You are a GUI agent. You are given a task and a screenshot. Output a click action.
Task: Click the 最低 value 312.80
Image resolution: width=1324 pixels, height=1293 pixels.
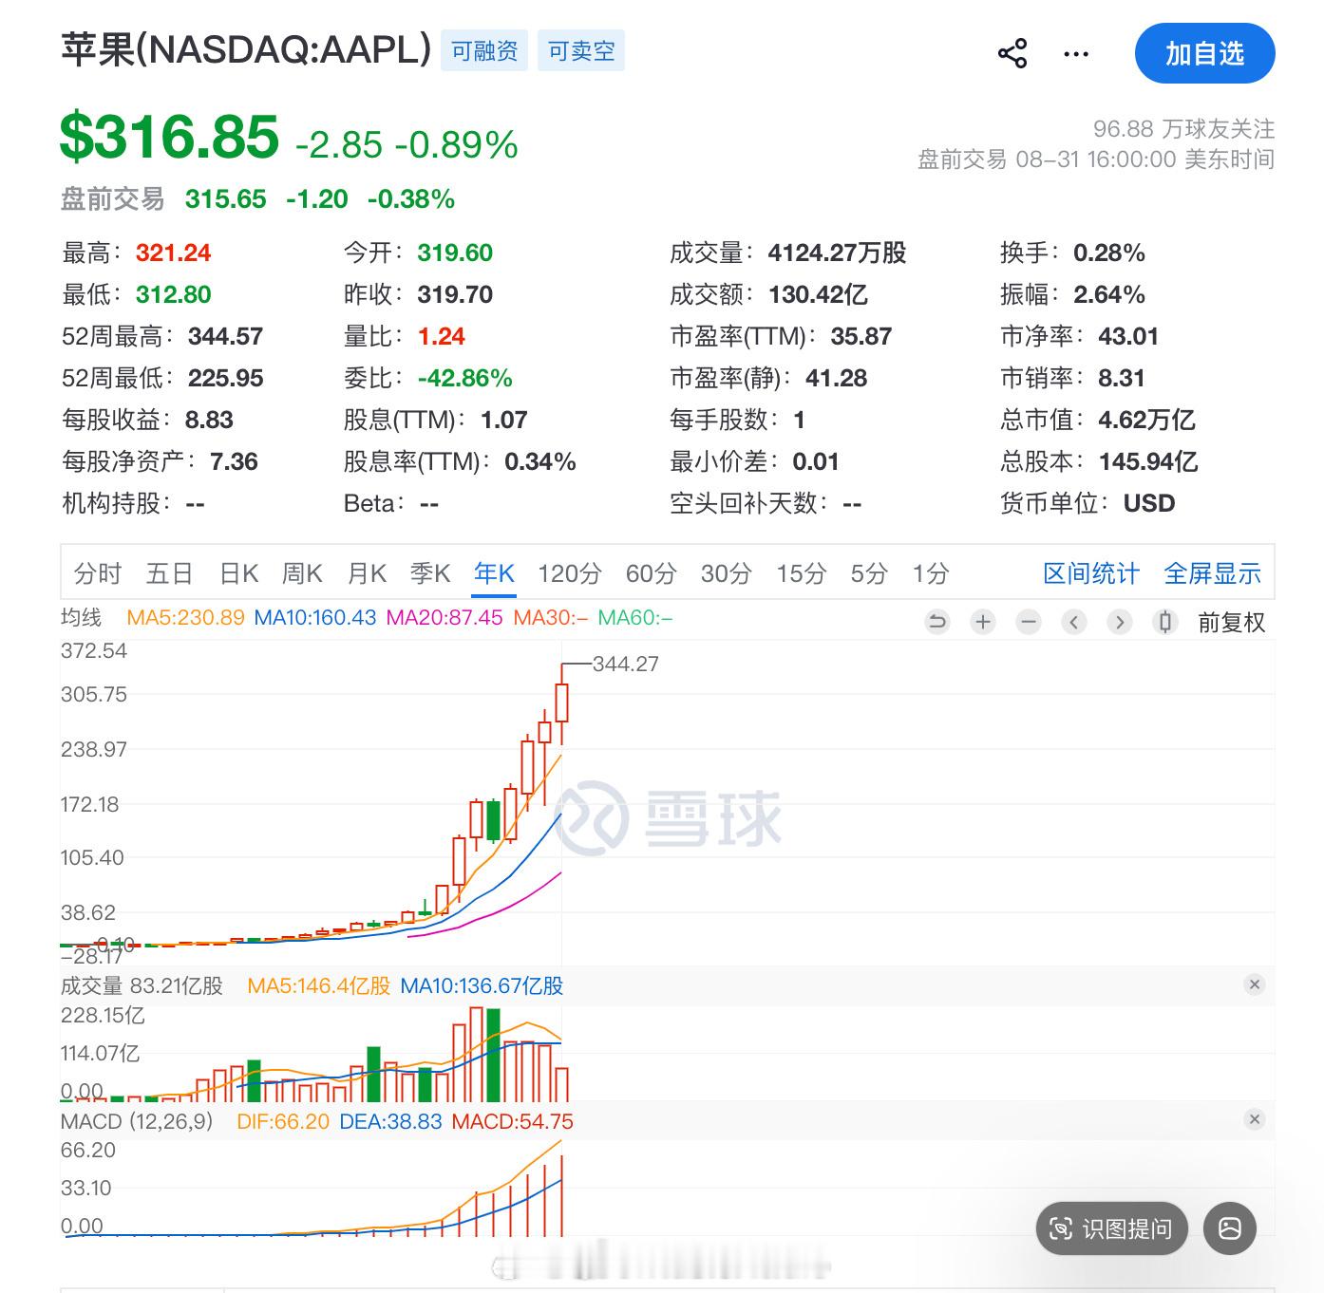coord(173,294)
